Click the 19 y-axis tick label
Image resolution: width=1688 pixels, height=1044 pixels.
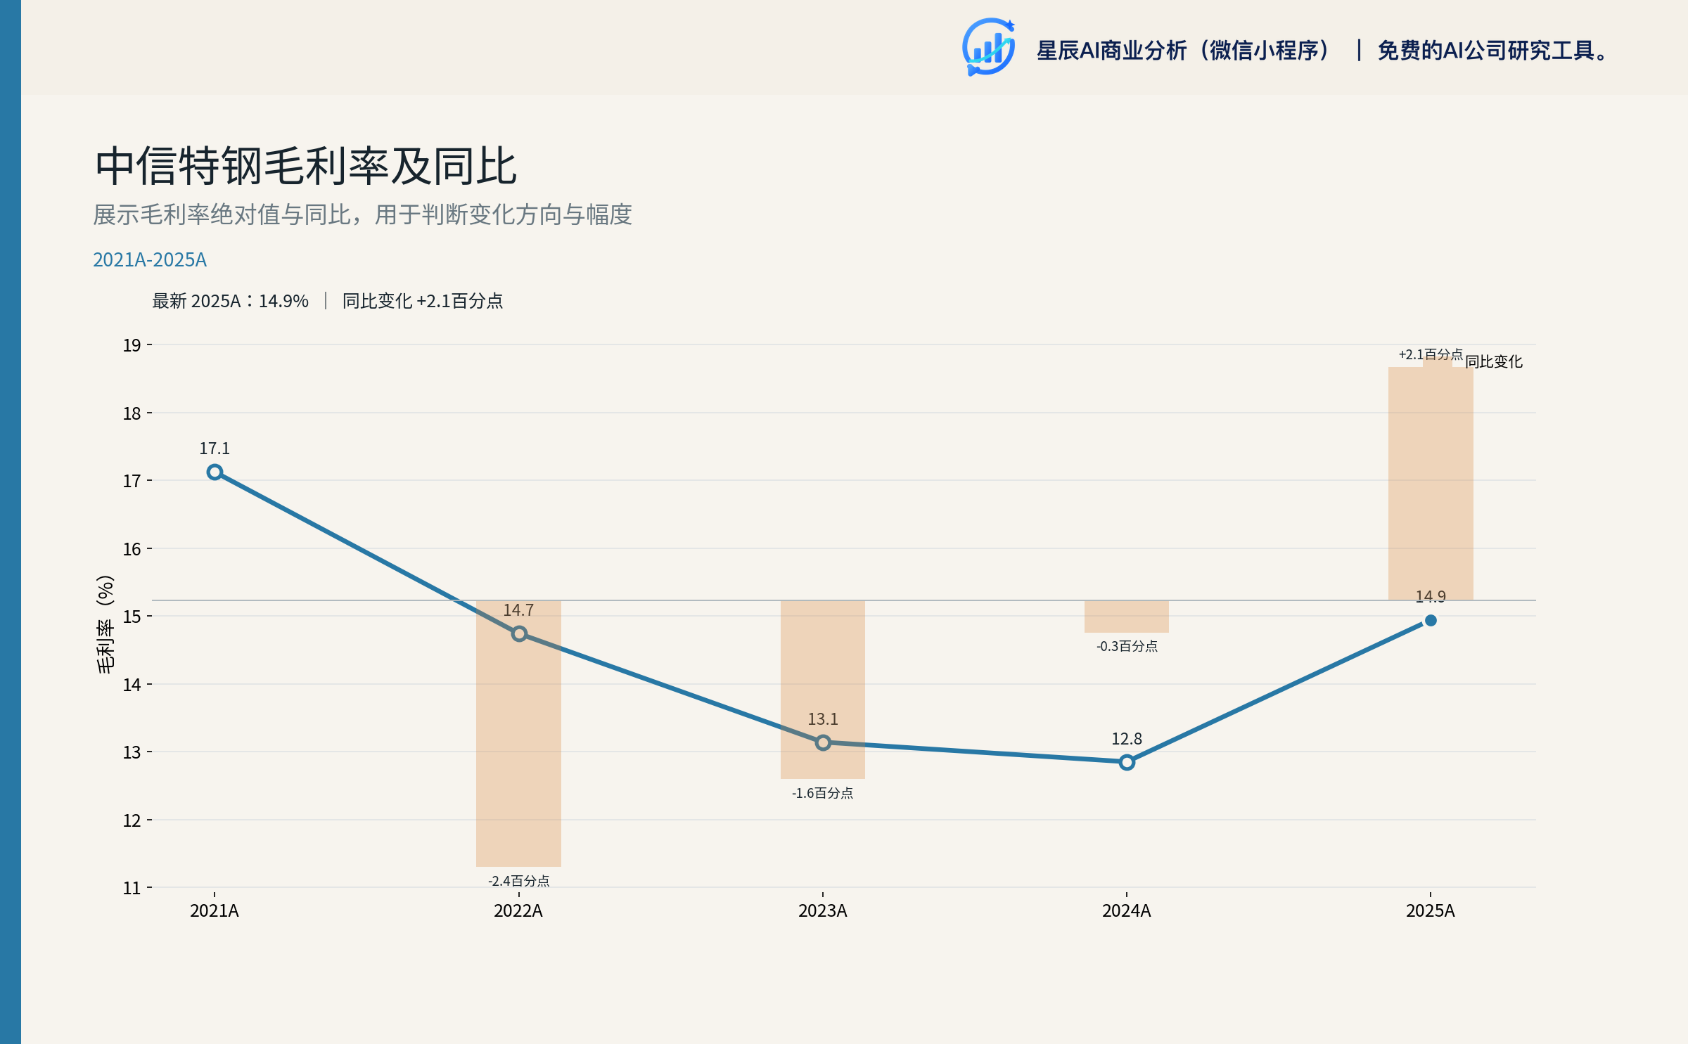[132, 345]
